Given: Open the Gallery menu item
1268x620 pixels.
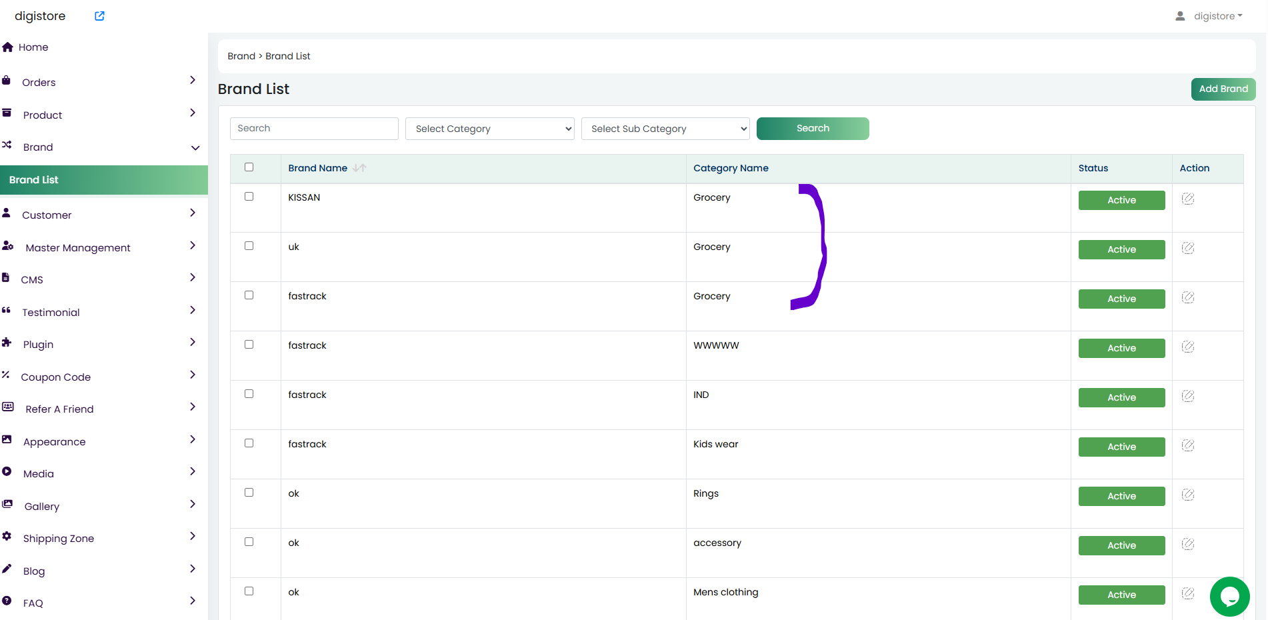Looking at the screenshot, I should [x=42, y=506].
